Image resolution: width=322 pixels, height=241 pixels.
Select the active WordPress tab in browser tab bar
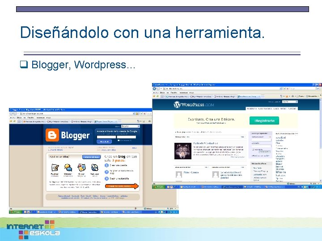click(249, 96)
